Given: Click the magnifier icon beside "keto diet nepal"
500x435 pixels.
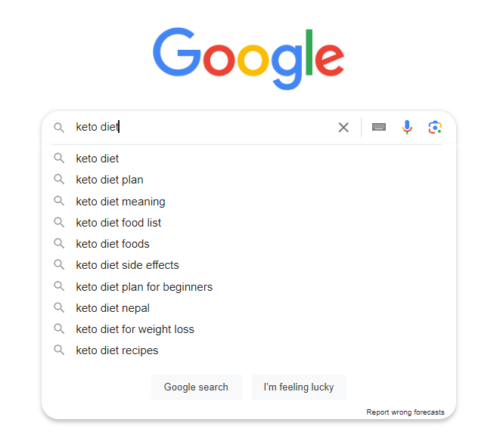Looking at the screenshot, I should pyautogui.click(x=59, y=307).
